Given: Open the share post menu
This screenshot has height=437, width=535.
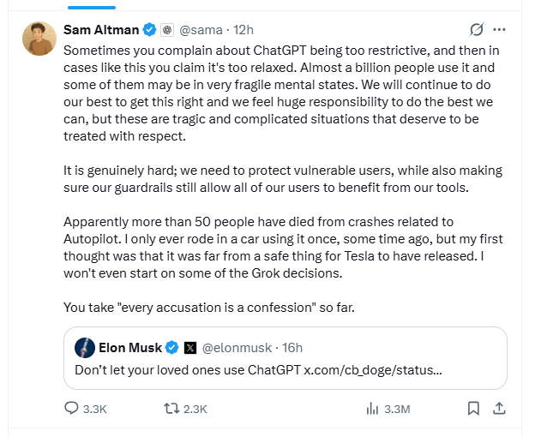Looking at the screenshot, I should coord(499,409).
